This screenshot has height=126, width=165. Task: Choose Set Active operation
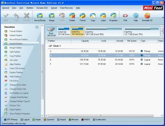14,81
